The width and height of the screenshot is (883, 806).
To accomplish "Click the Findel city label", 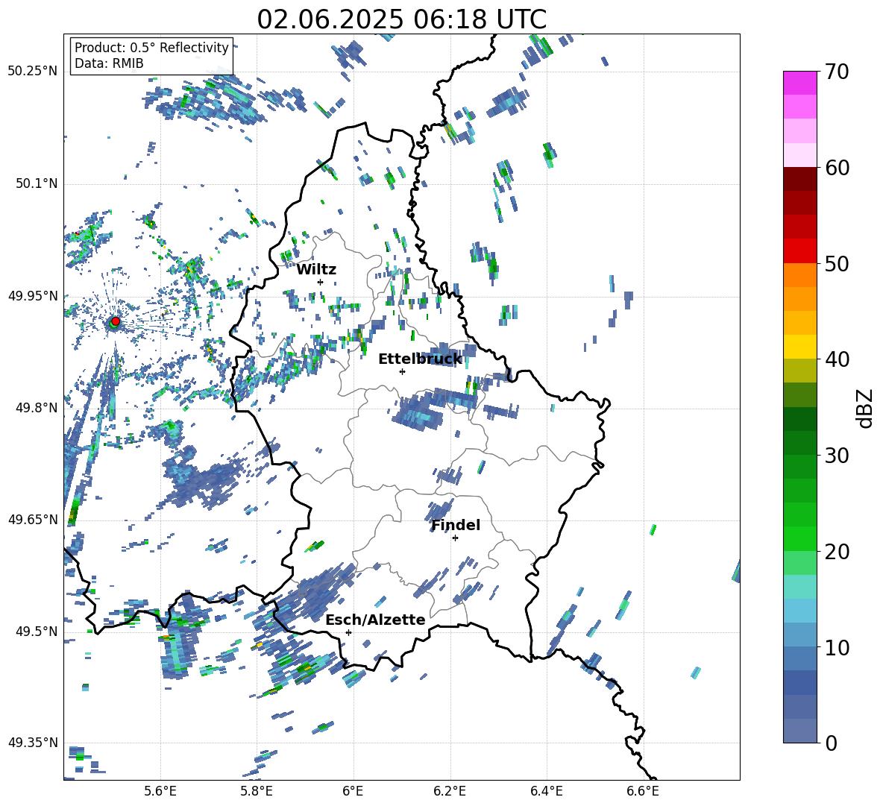I will (x=456, y=525).
